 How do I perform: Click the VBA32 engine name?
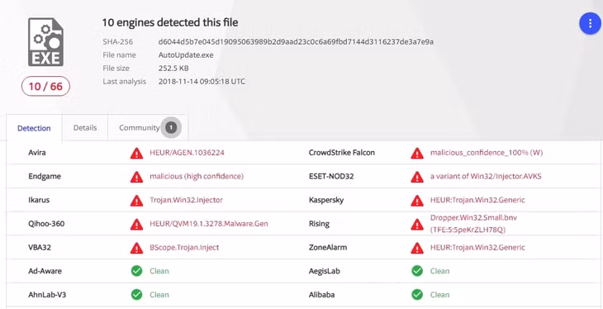40,247
